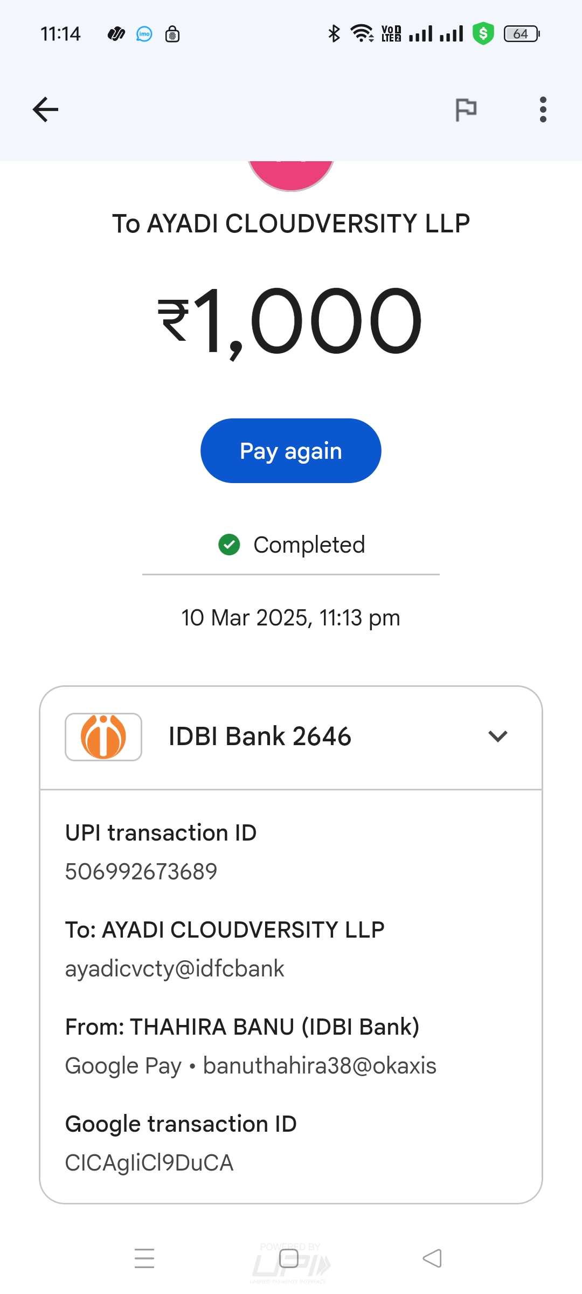
Task: Tap the Android recent apps menu icon
Action: tap(144, 1258)
